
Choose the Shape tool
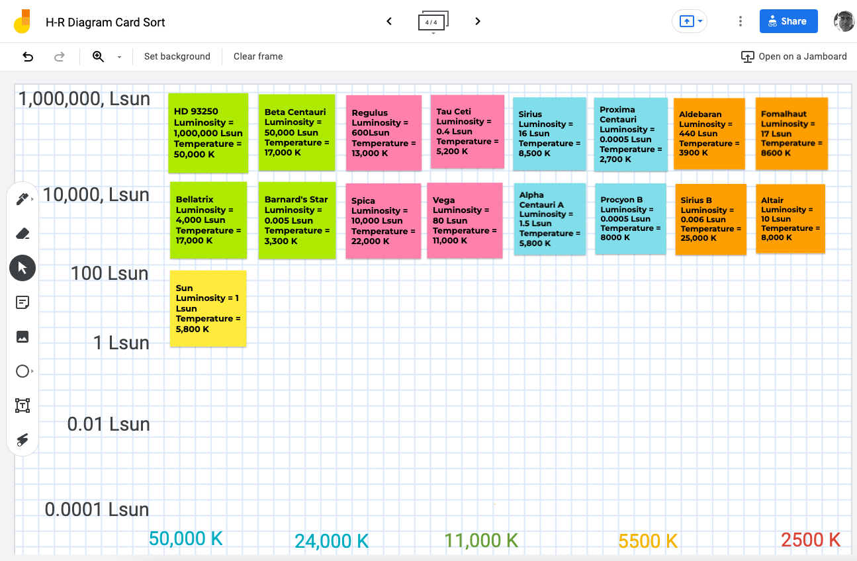tap(23, 371)
